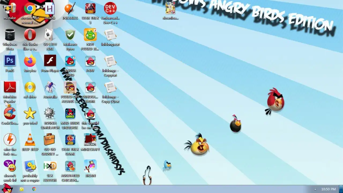Open the CCleaner desktop shortcut
This screenshot has height=193, width=343.
10,116
